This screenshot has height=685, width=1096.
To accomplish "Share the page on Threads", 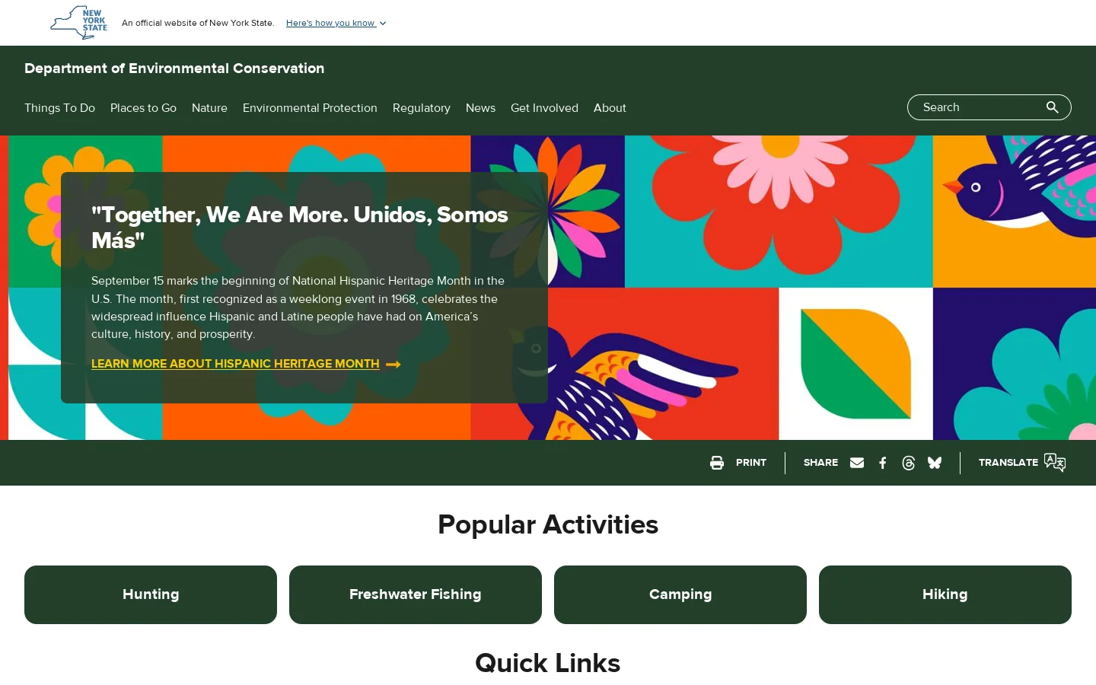I will click(x=908, y=463).
